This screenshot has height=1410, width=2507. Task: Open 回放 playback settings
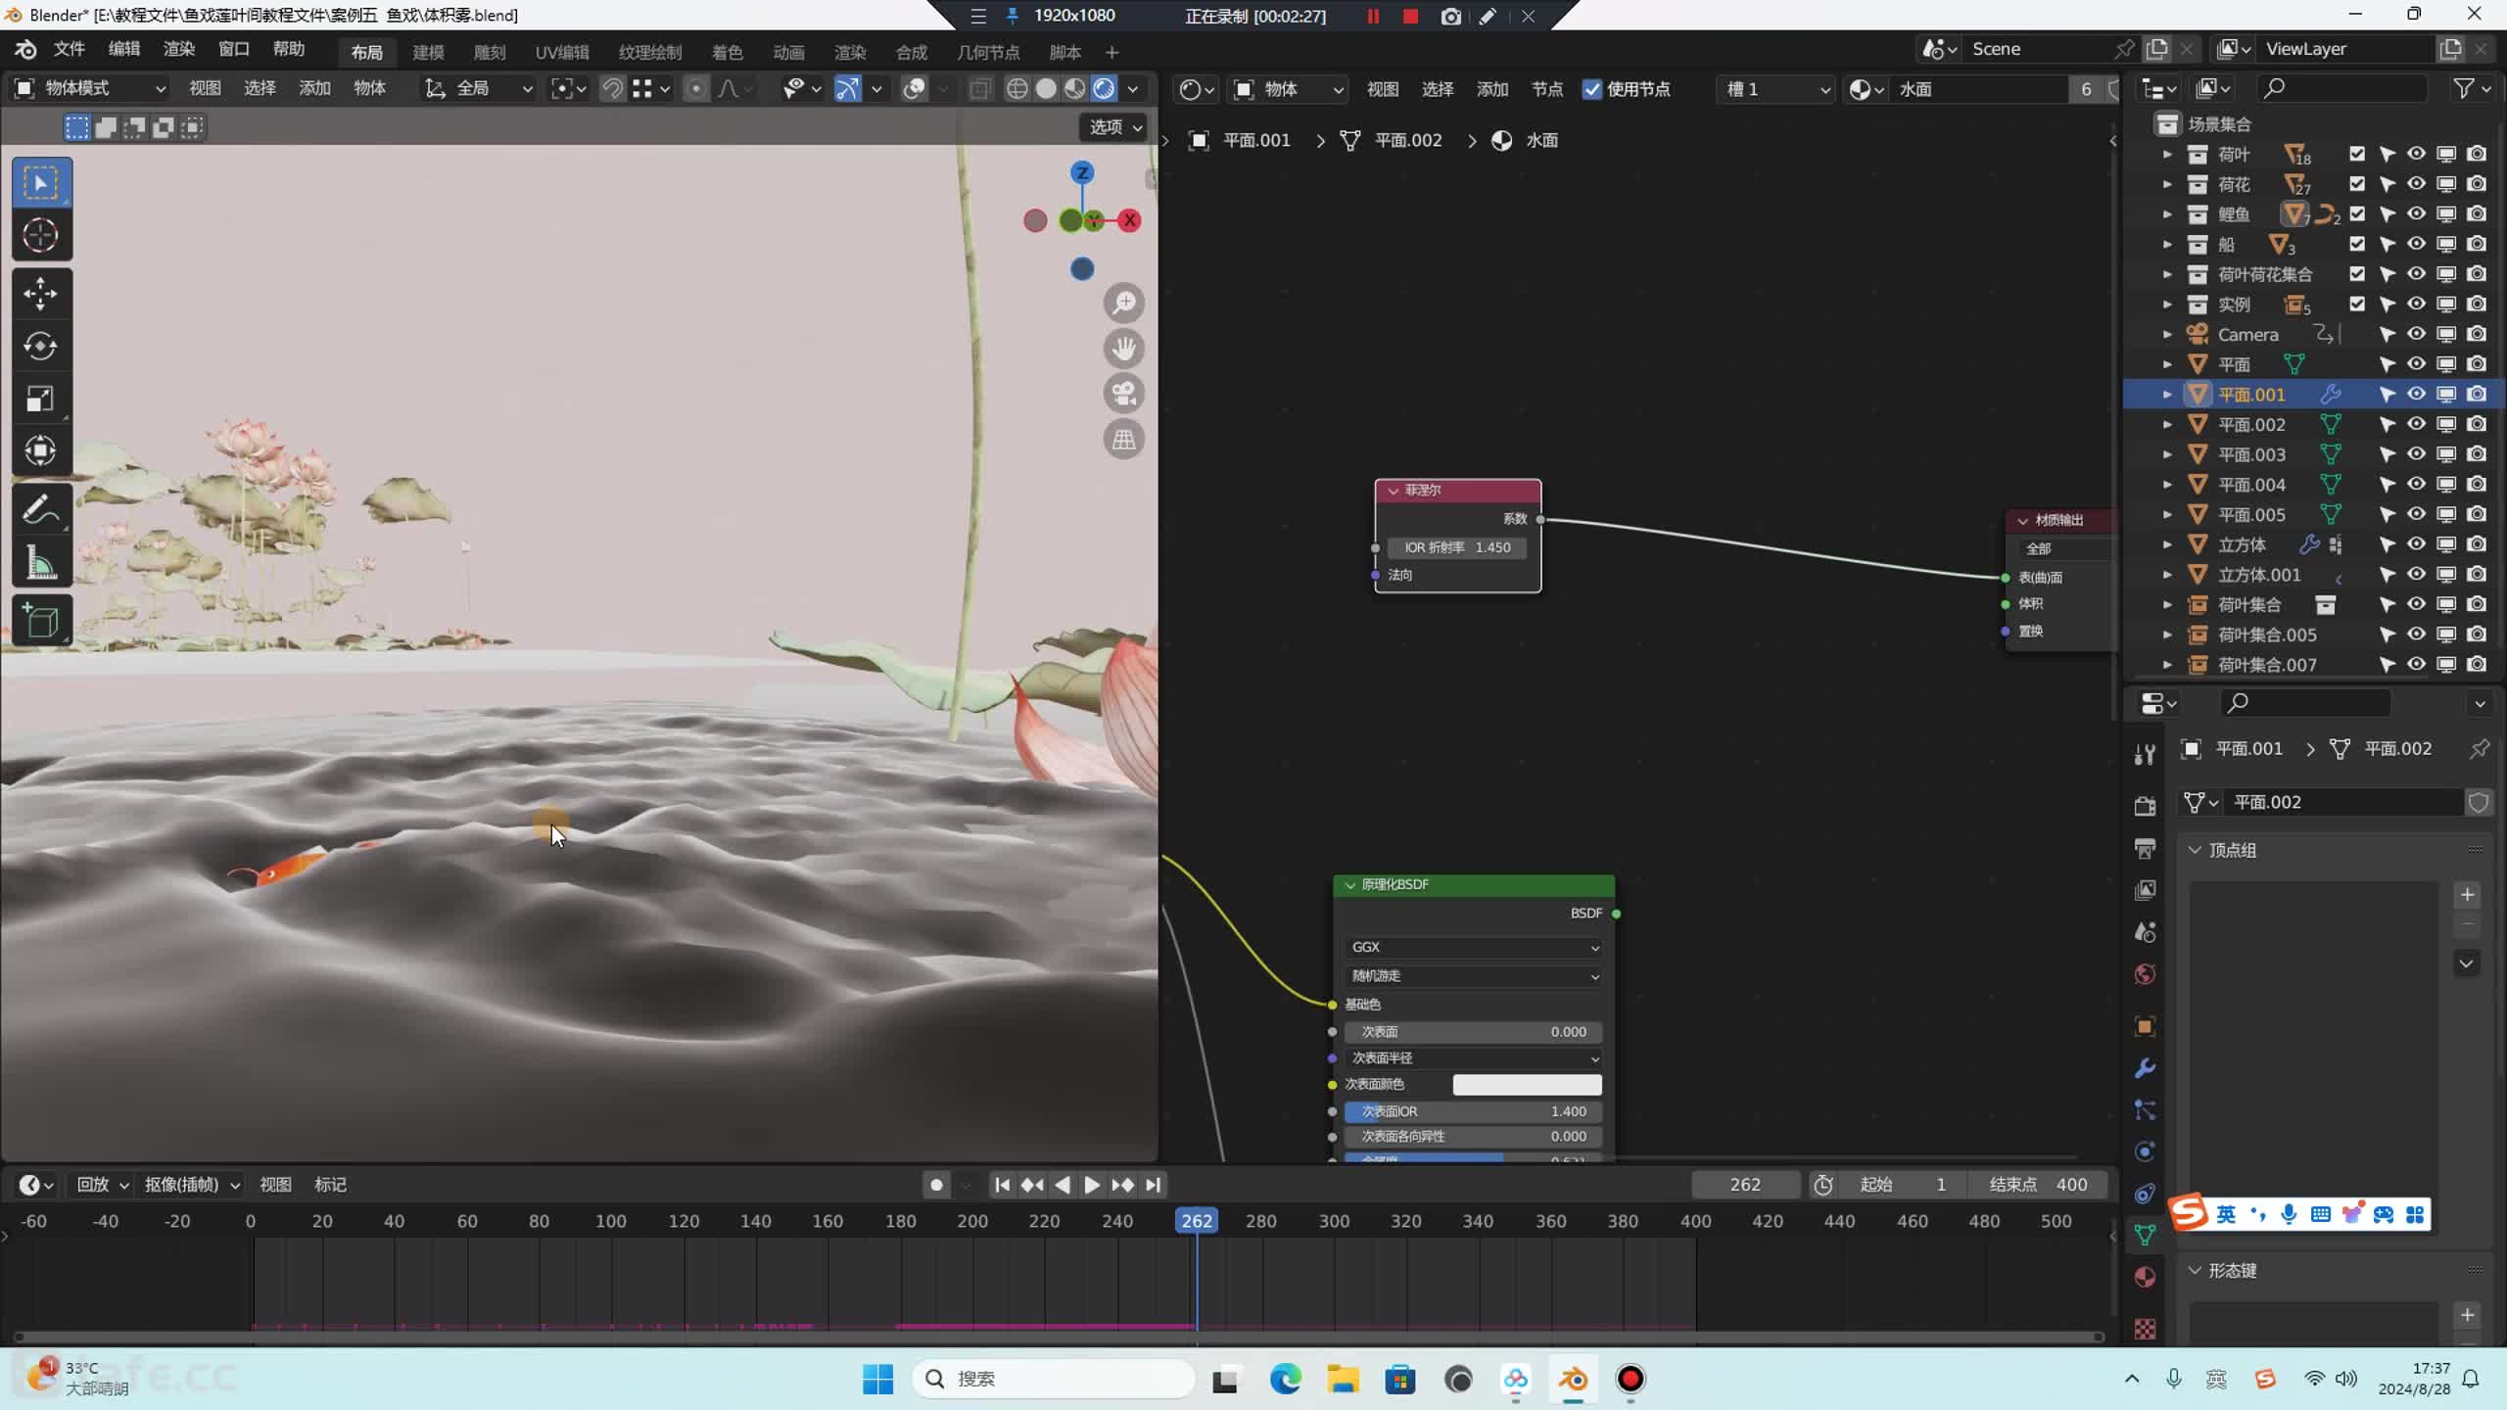pos(102,1185)
